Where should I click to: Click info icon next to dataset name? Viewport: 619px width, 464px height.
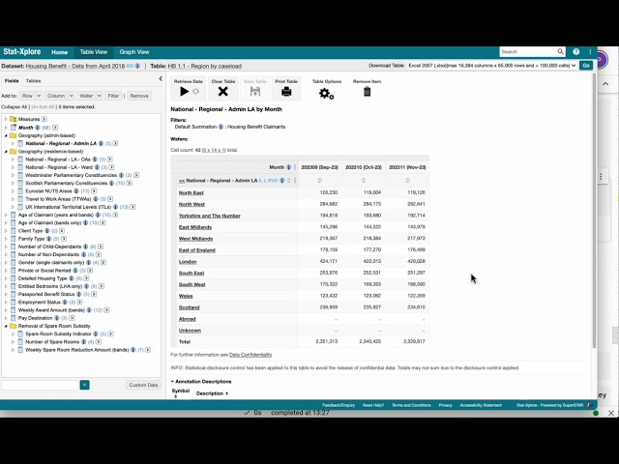tap(137, 66)
